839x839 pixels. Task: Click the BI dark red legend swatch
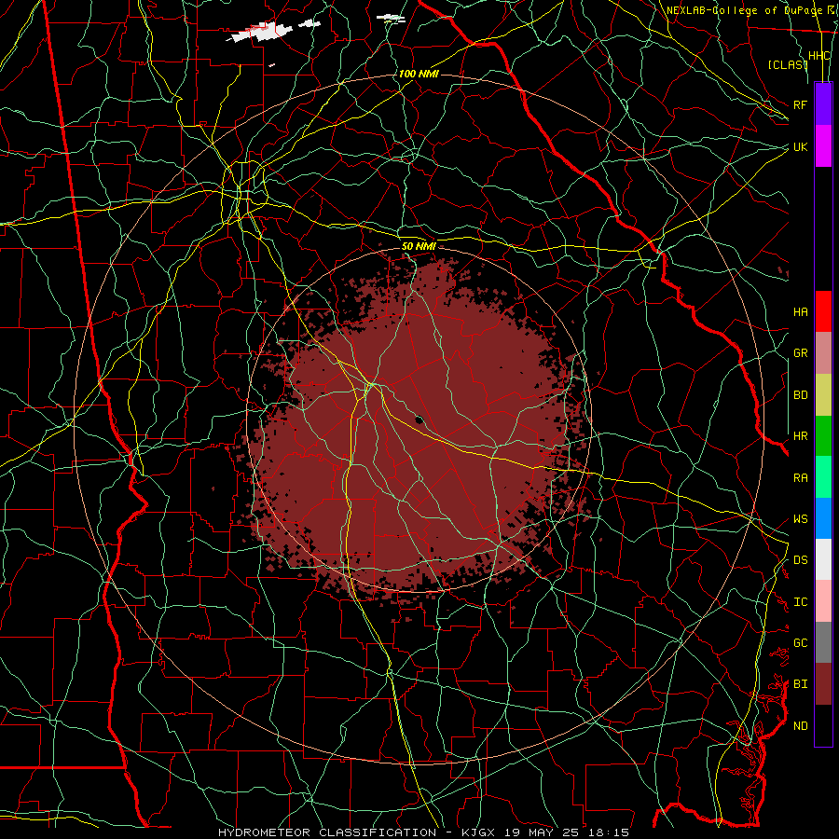[823, 684]
